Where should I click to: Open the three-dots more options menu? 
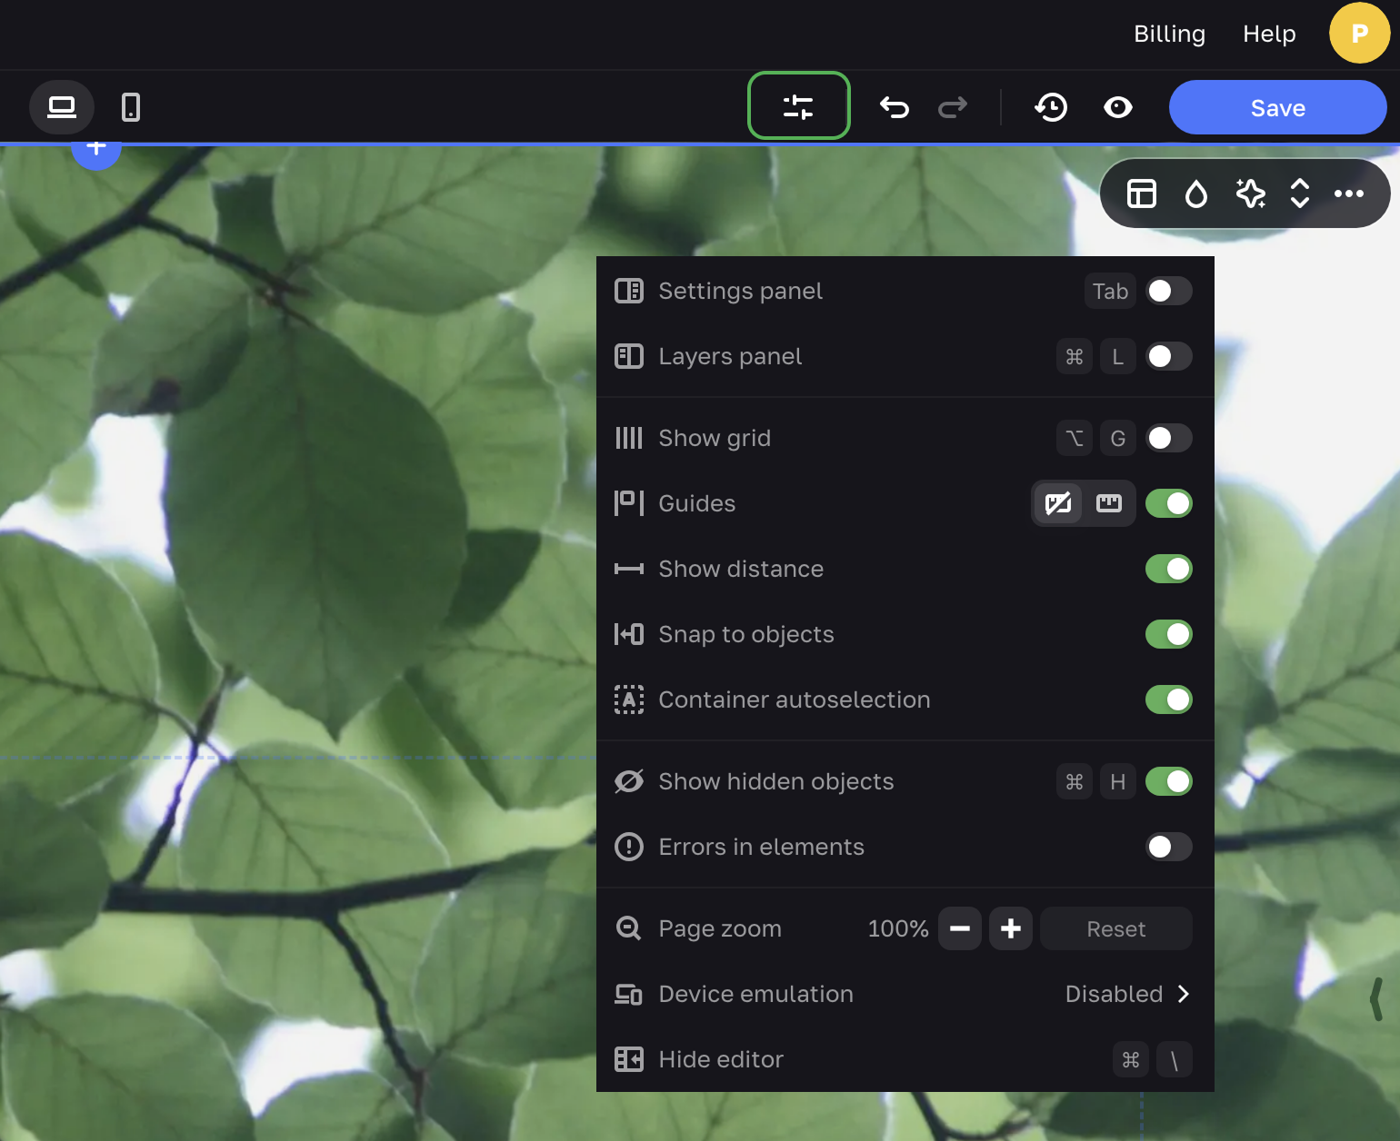point(1348,193)
